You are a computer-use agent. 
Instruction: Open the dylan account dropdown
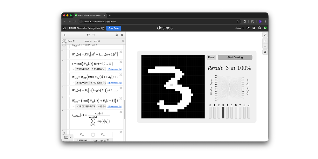[239, 28]
